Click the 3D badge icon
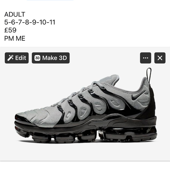 point(37,58)
